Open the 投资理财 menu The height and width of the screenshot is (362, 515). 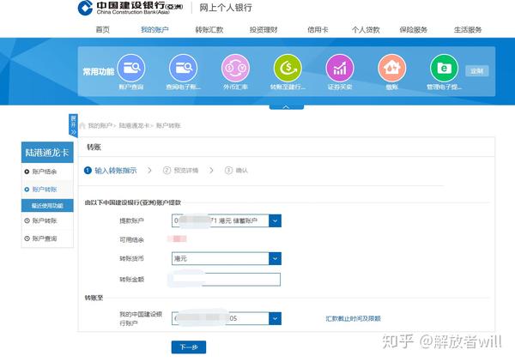point(264,30)
